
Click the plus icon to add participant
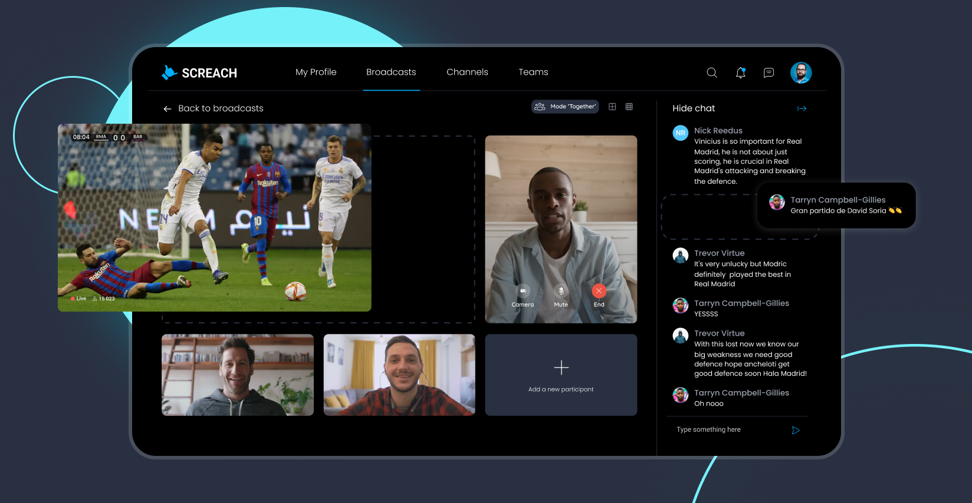(561, 368)
